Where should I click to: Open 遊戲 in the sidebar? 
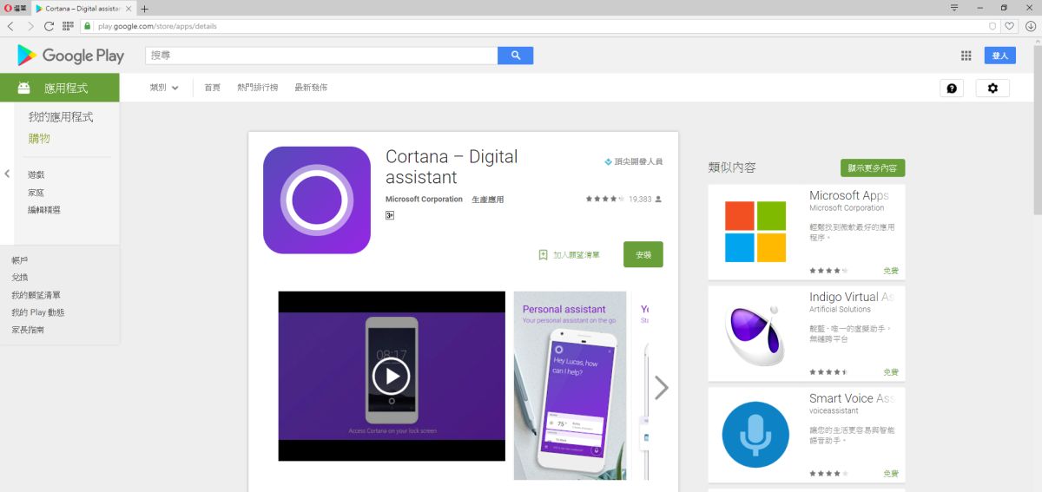point(36,174)
